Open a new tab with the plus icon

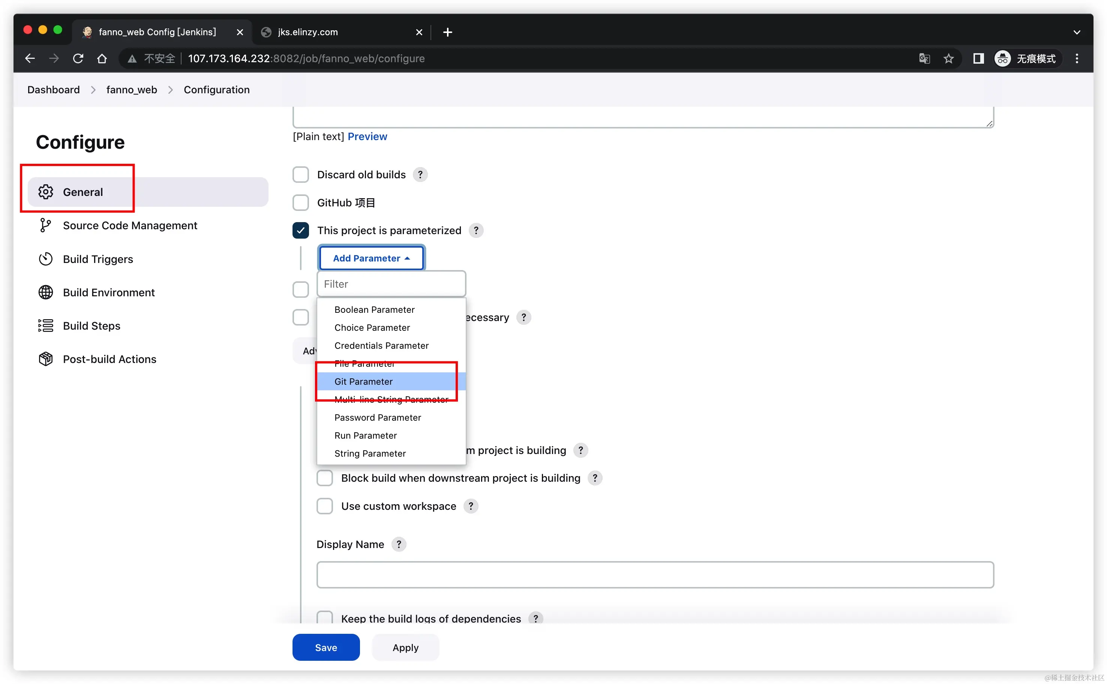coord(447,32)
